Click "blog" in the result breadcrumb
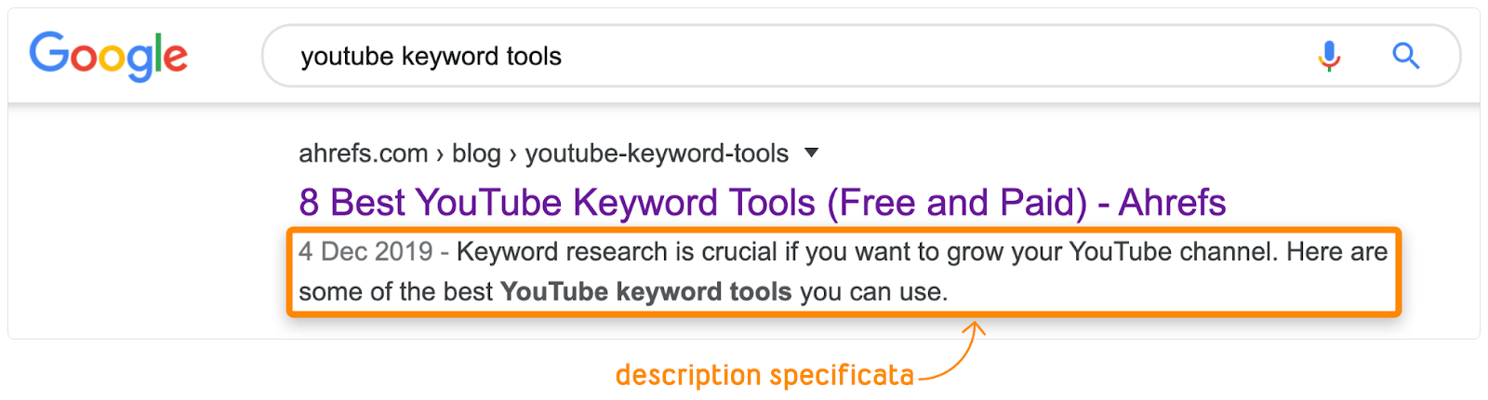1488x400 pixels. tap(476, 153)
